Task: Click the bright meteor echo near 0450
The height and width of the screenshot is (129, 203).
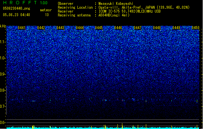Action: [x=197, y=101]
